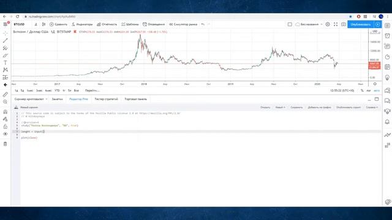Open the hamburger main menu
Screen dimensions: 392x220
[6, 24]
